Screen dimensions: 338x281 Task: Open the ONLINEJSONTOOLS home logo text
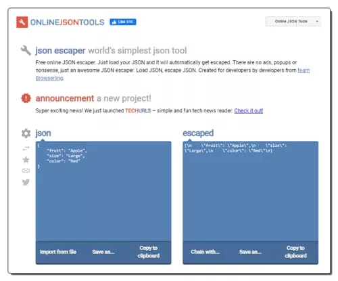(67, 22)
